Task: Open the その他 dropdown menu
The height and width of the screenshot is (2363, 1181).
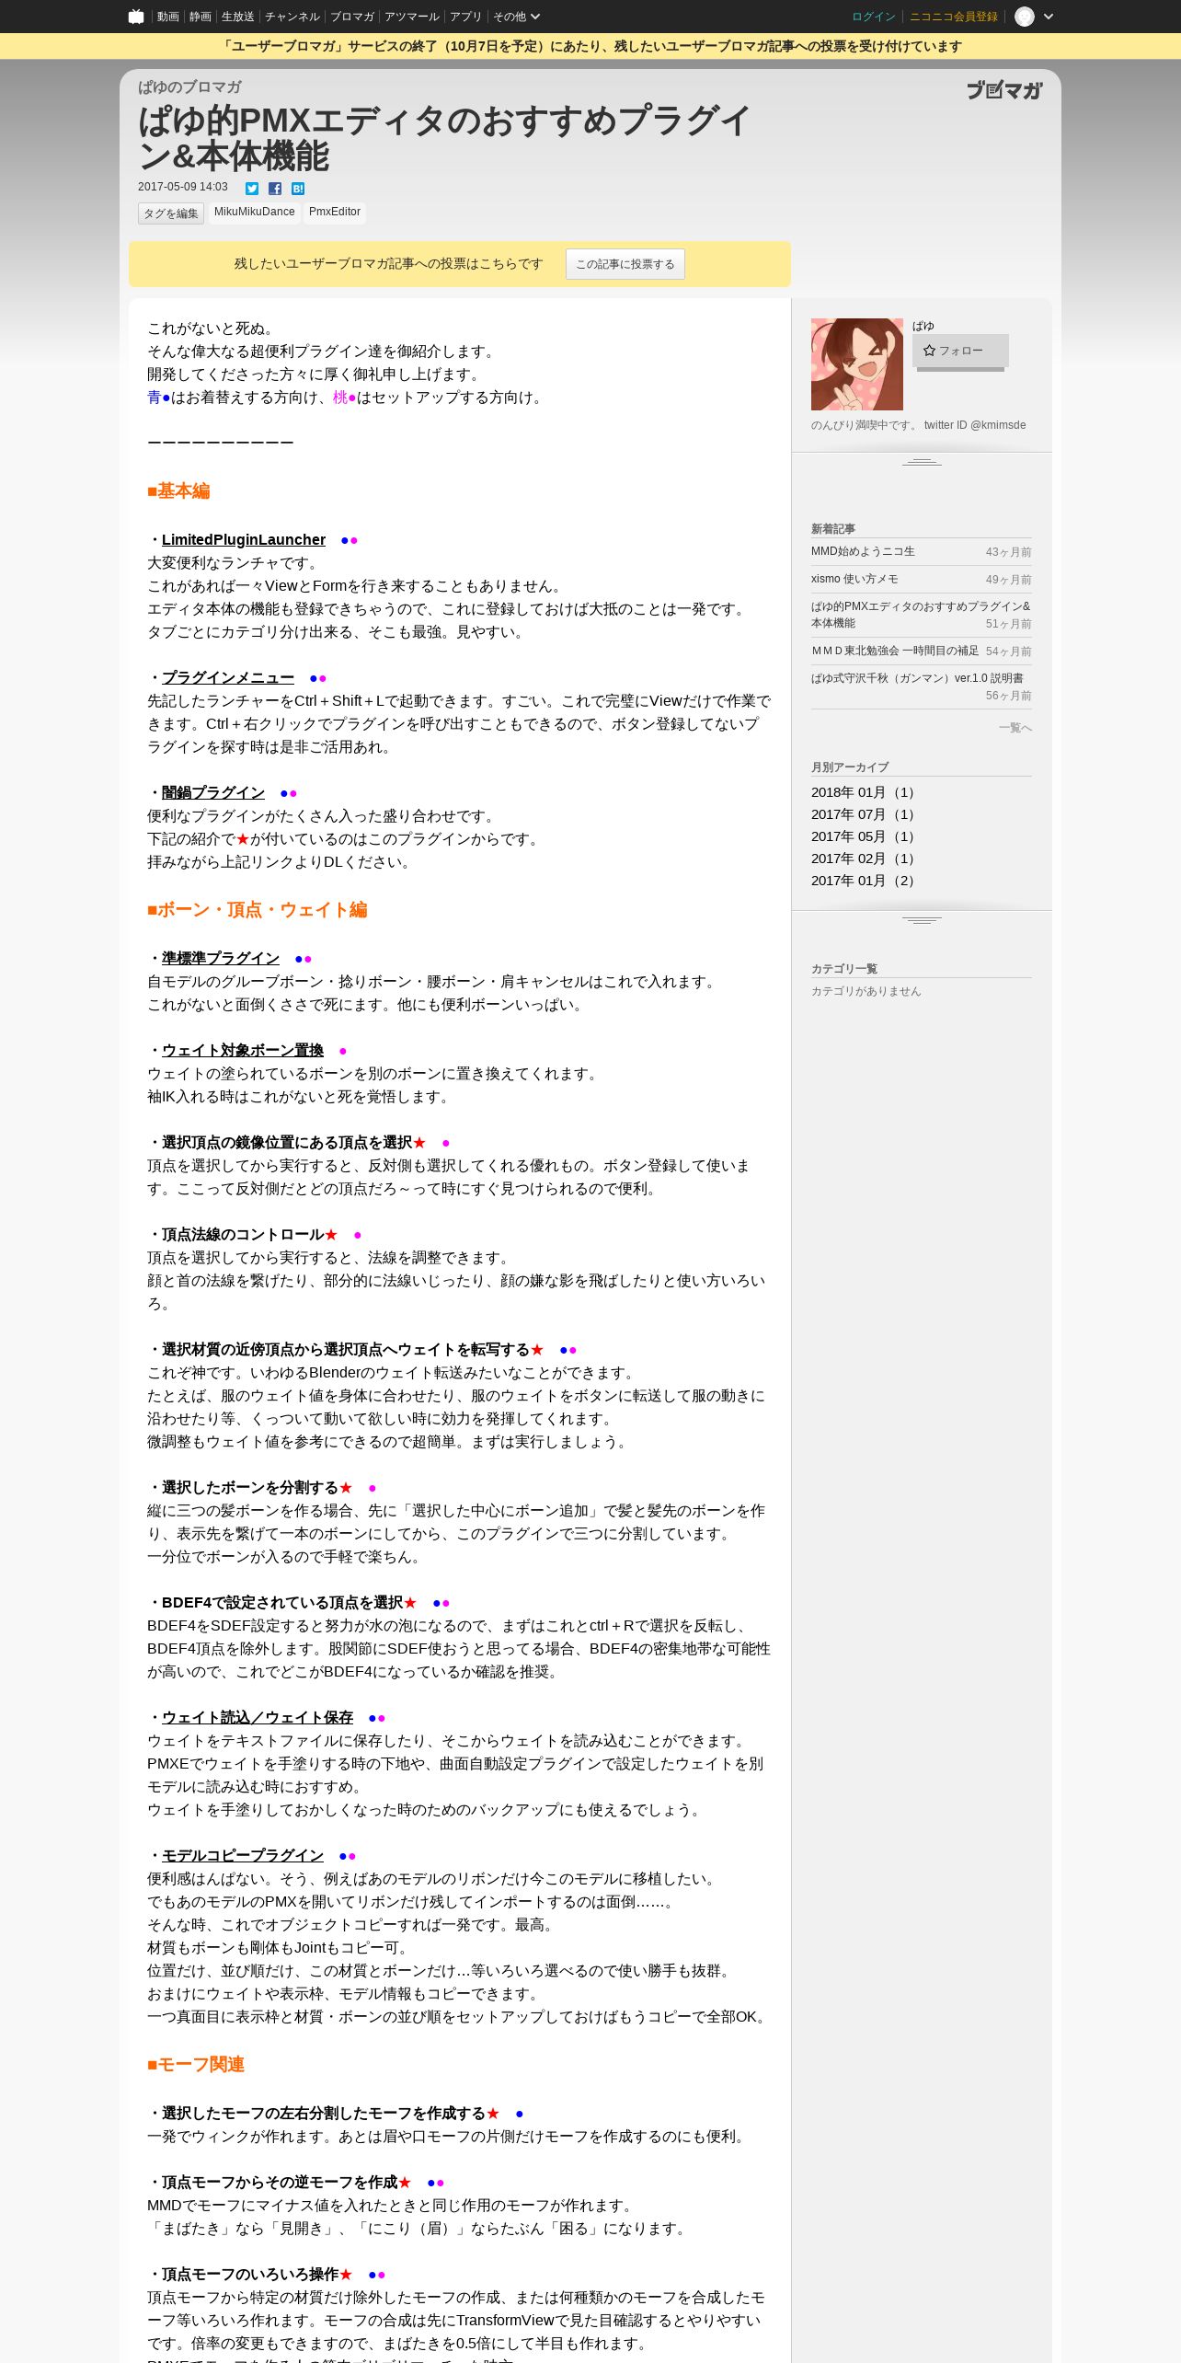Action: (x=516, y=17)
